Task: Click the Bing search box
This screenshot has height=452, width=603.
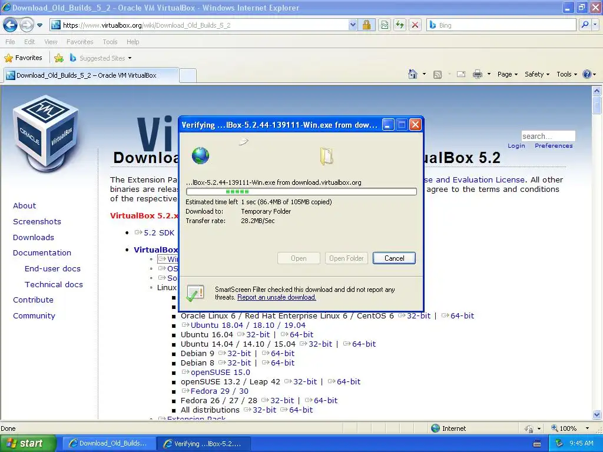Action: click(501, 25)
